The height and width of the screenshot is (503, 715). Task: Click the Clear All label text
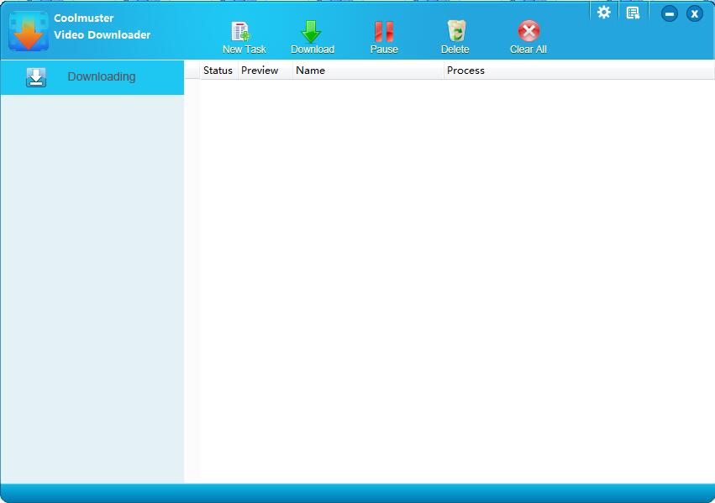coord(527,49)
